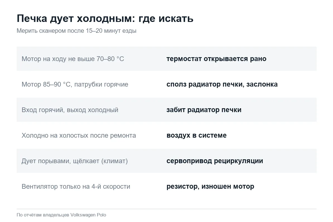Select the cell "термостат открывается рано"

(216, 59)
